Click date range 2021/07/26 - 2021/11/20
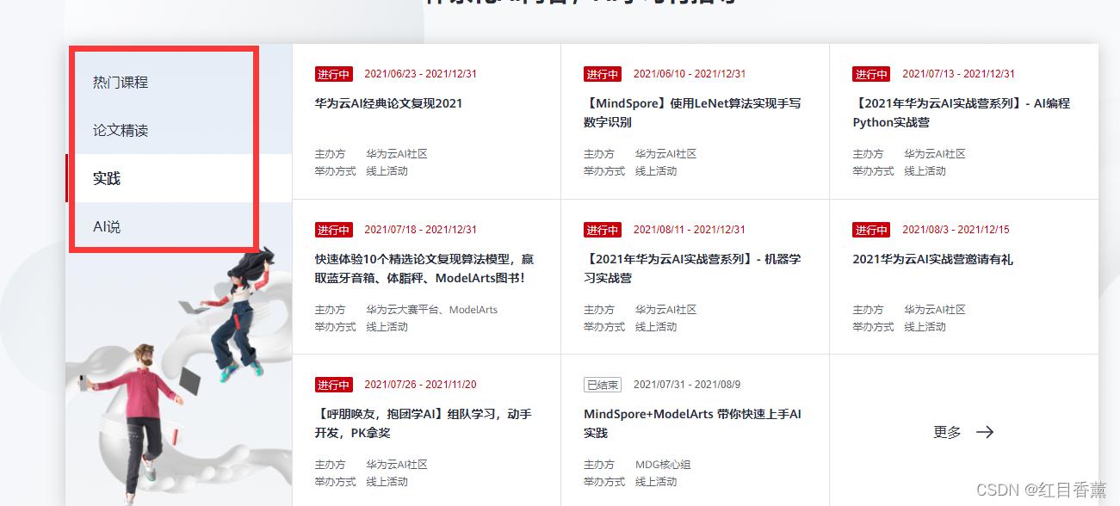 click(x=420, y=385)
